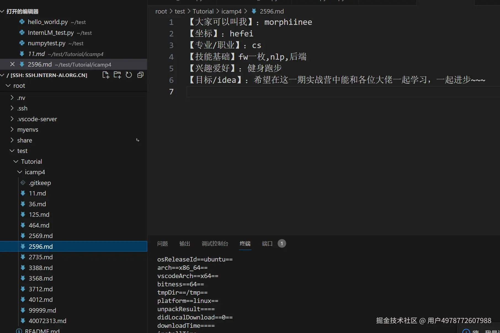Click the markdown icon of 125.md
Screen dimensions: 500x333
click(x=23, y=215)
